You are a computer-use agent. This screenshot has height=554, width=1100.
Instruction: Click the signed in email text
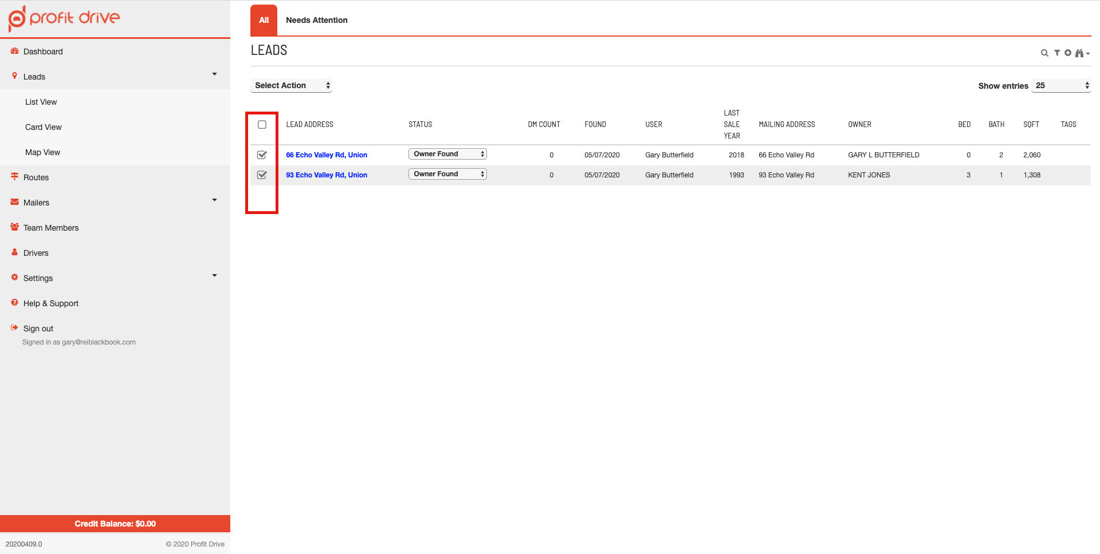pos(79,342)
